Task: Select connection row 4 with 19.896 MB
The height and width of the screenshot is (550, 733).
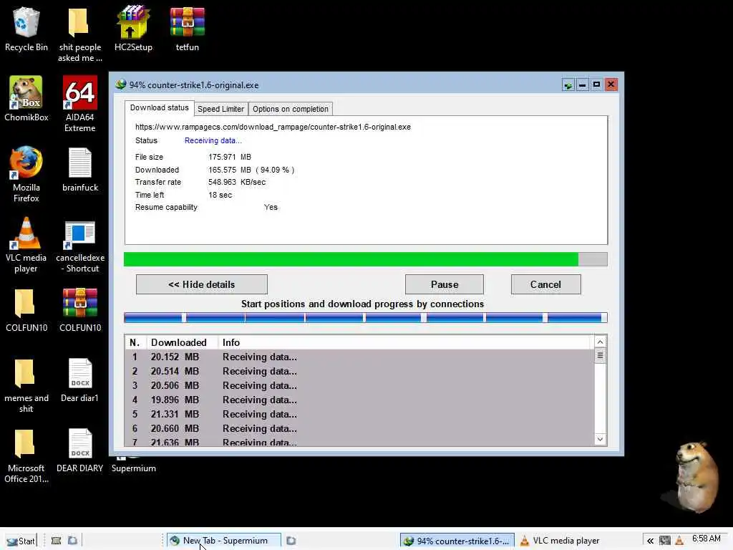Action: (x=359, y=400)
